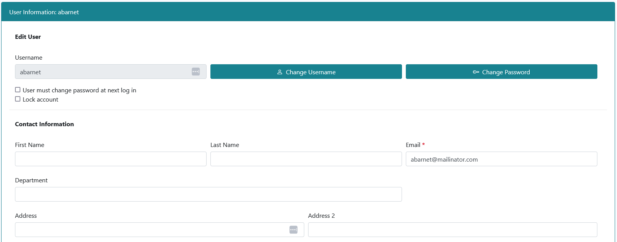Click the 'User Information: abarnet' header title

coord(44,12)
